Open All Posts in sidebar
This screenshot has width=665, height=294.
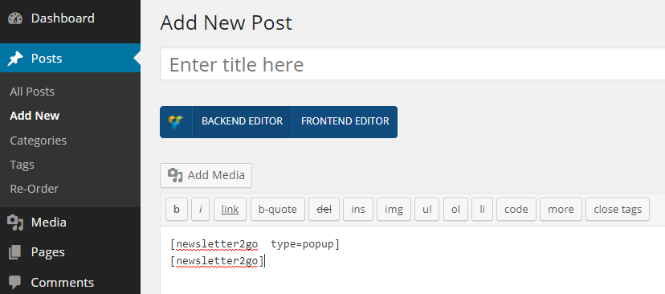tap(32, 92)
